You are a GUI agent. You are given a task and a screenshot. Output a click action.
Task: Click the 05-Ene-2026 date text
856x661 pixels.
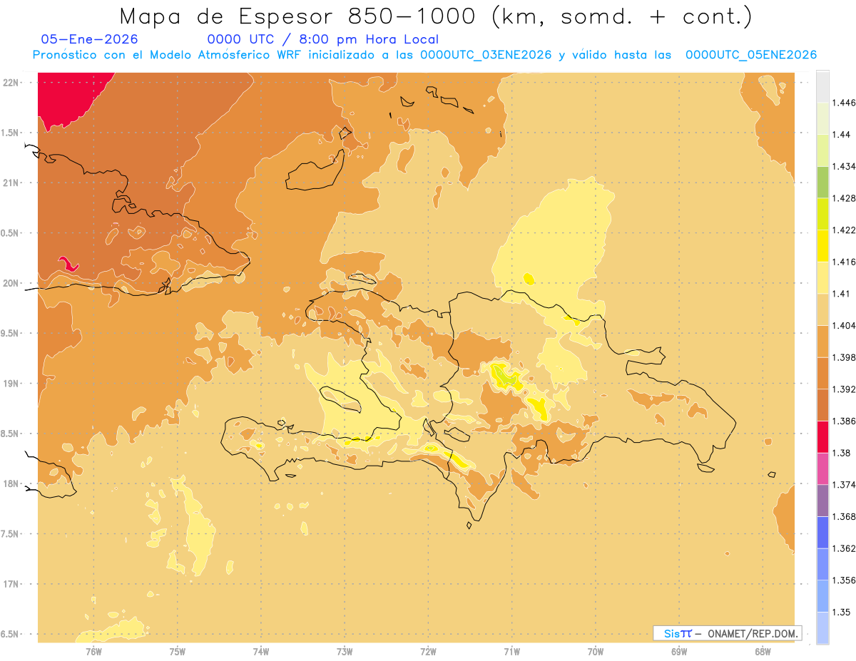90,40
